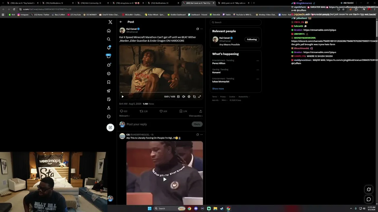Open Kai Cenat in Relevant people
The width and height of the screenshot is (378, 212).
click(x=225, y=38)
